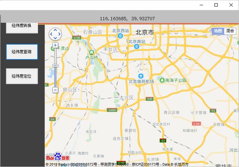Click the 大兴区 district label
The width and height of the screenshot is (239, 167).
[x=126, y=98]
